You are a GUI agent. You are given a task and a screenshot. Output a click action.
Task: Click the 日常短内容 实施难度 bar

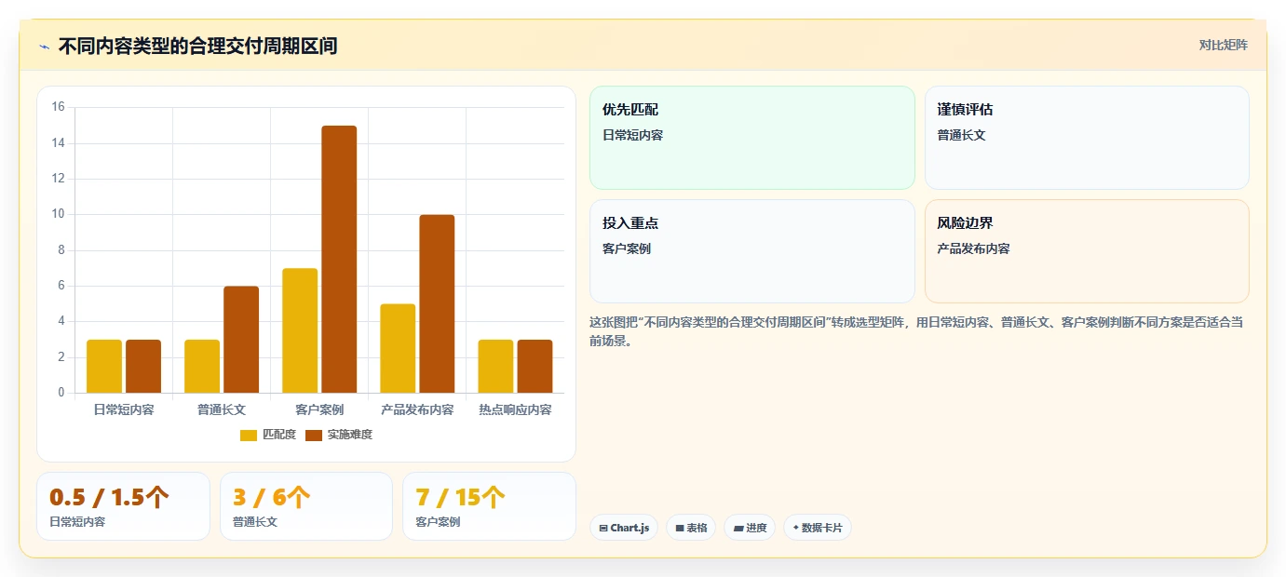click(143, 367)
